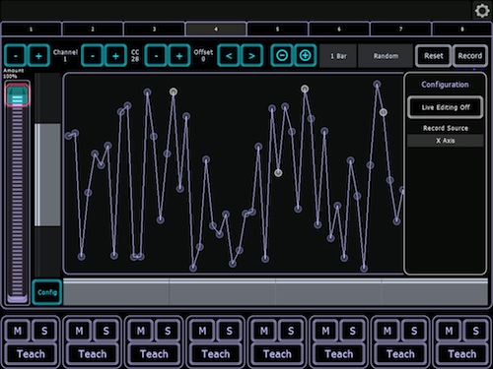This screenshot has height=369, width=493.
Task: Click Teach on the third track
Action: click(x=154, y=354)
